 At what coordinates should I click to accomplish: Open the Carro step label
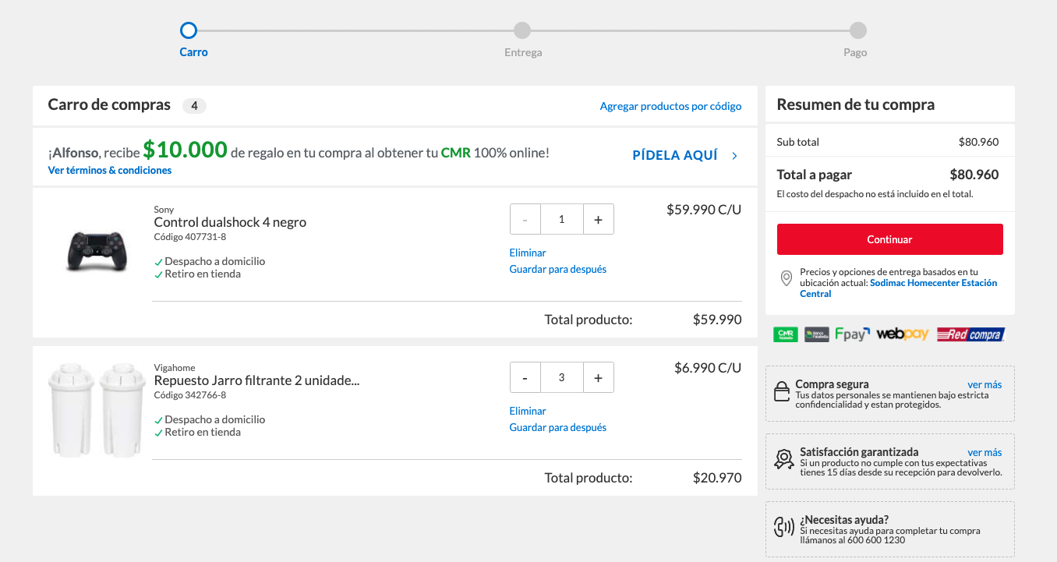(193, 52)
